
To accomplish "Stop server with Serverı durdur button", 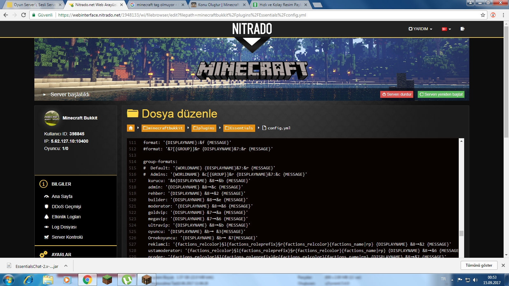I will [397, 94].
